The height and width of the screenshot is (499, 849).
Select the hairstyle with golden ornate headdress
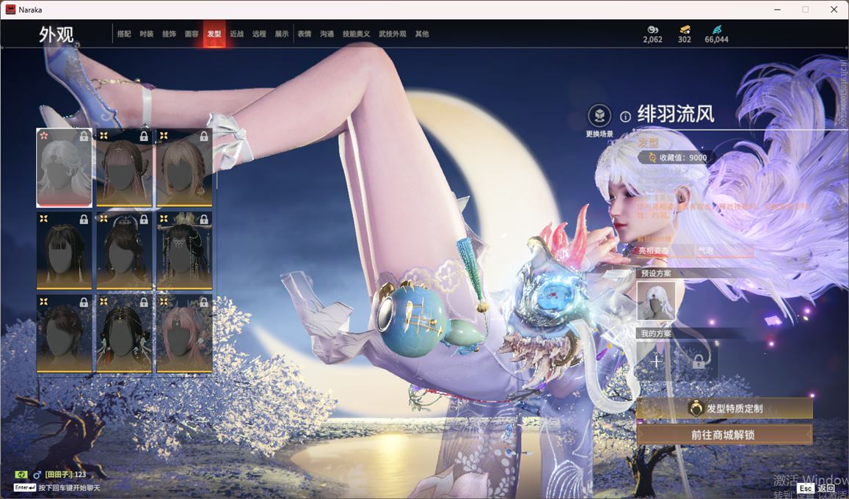tap(184, 250)
